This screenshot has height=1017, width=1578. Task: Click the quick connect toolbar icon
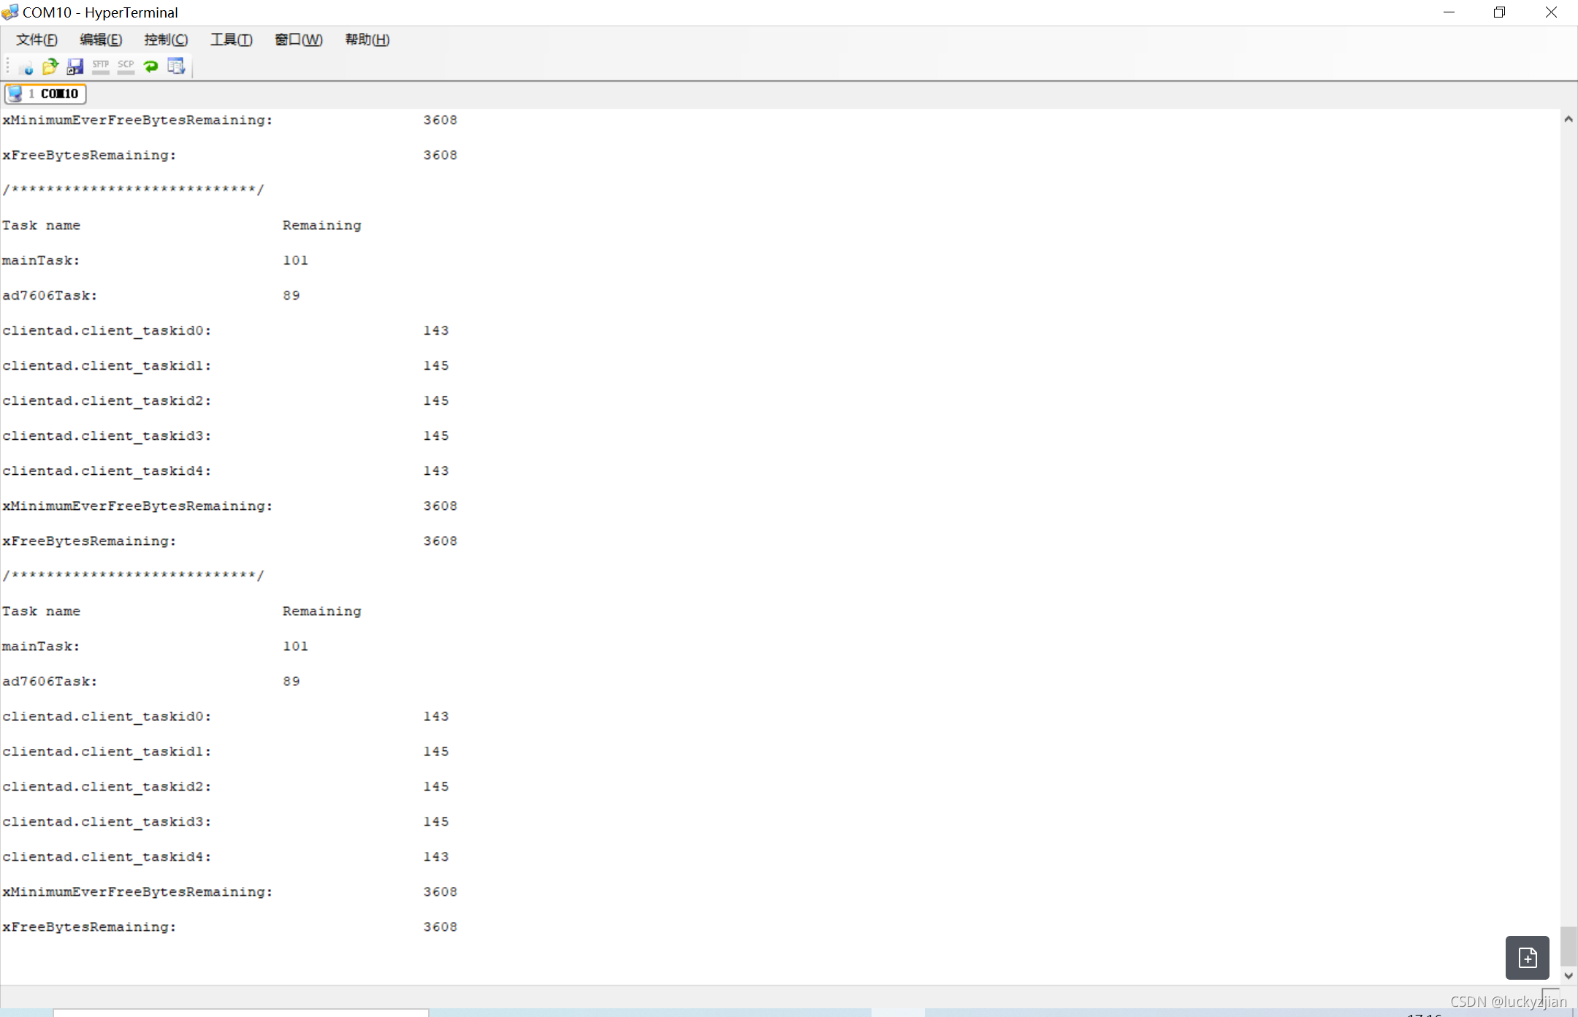(26, 66)
